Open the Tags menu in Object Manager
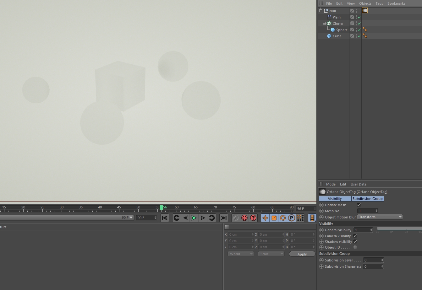This screenshot has width=422, height=290. [379, 3]
